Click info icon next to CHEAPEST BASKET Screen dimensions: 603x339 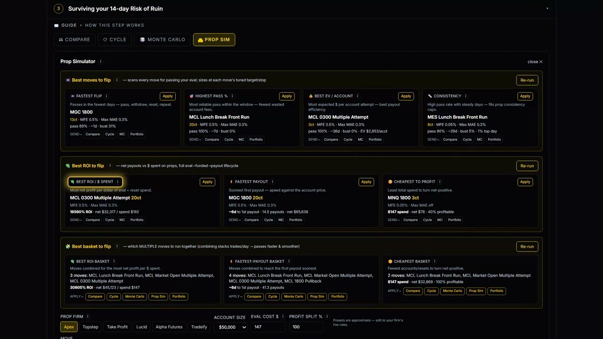pyautogui.click(x=435, y=261)
